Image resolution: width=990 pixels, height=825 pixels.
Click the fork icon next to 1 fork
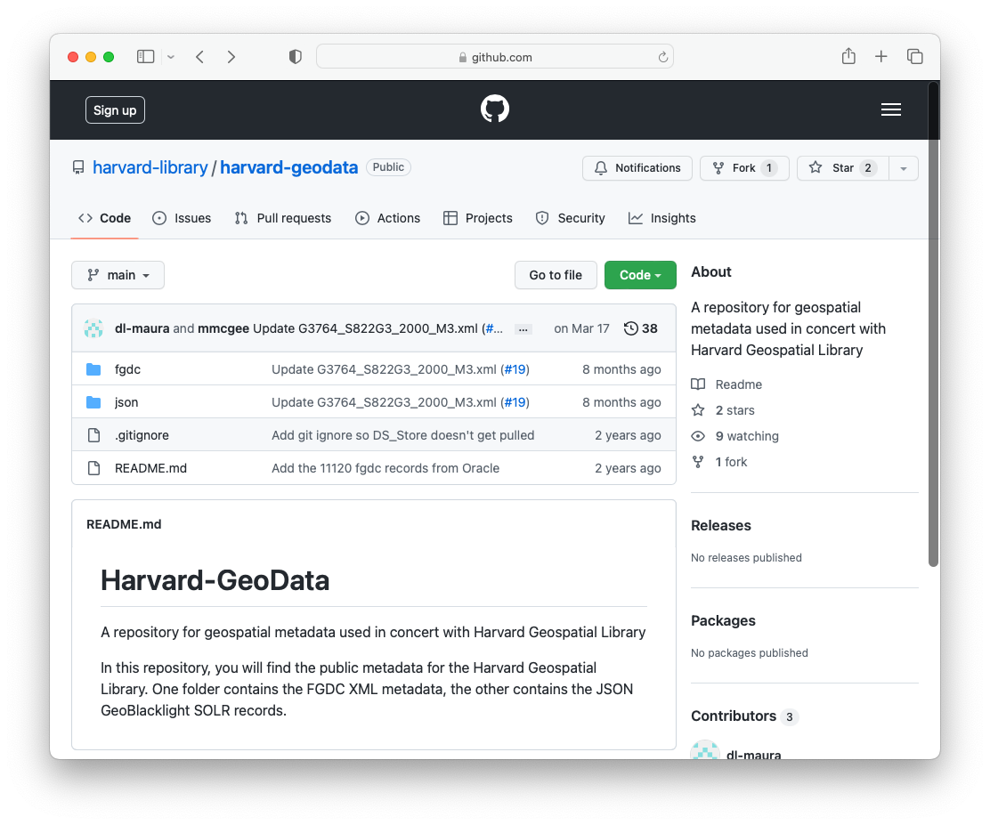(698, 462)
